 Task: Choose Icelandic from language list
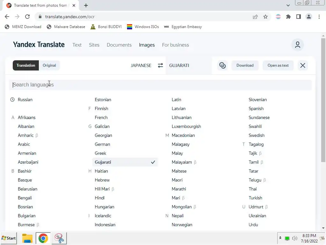(x=103, y=216)
